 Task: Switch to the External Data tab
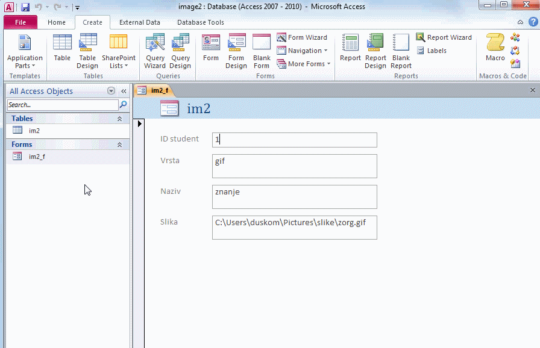point(139,22)
